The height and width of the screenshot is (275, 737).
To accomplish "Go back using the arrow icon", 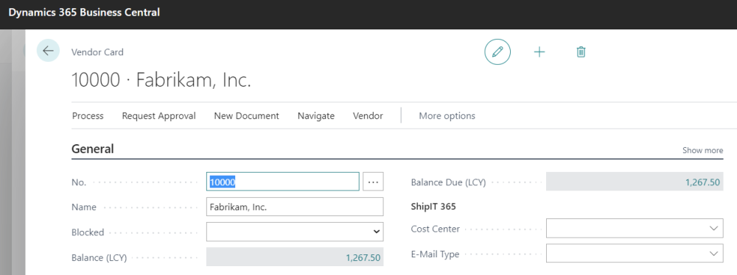I will point(48,51).
